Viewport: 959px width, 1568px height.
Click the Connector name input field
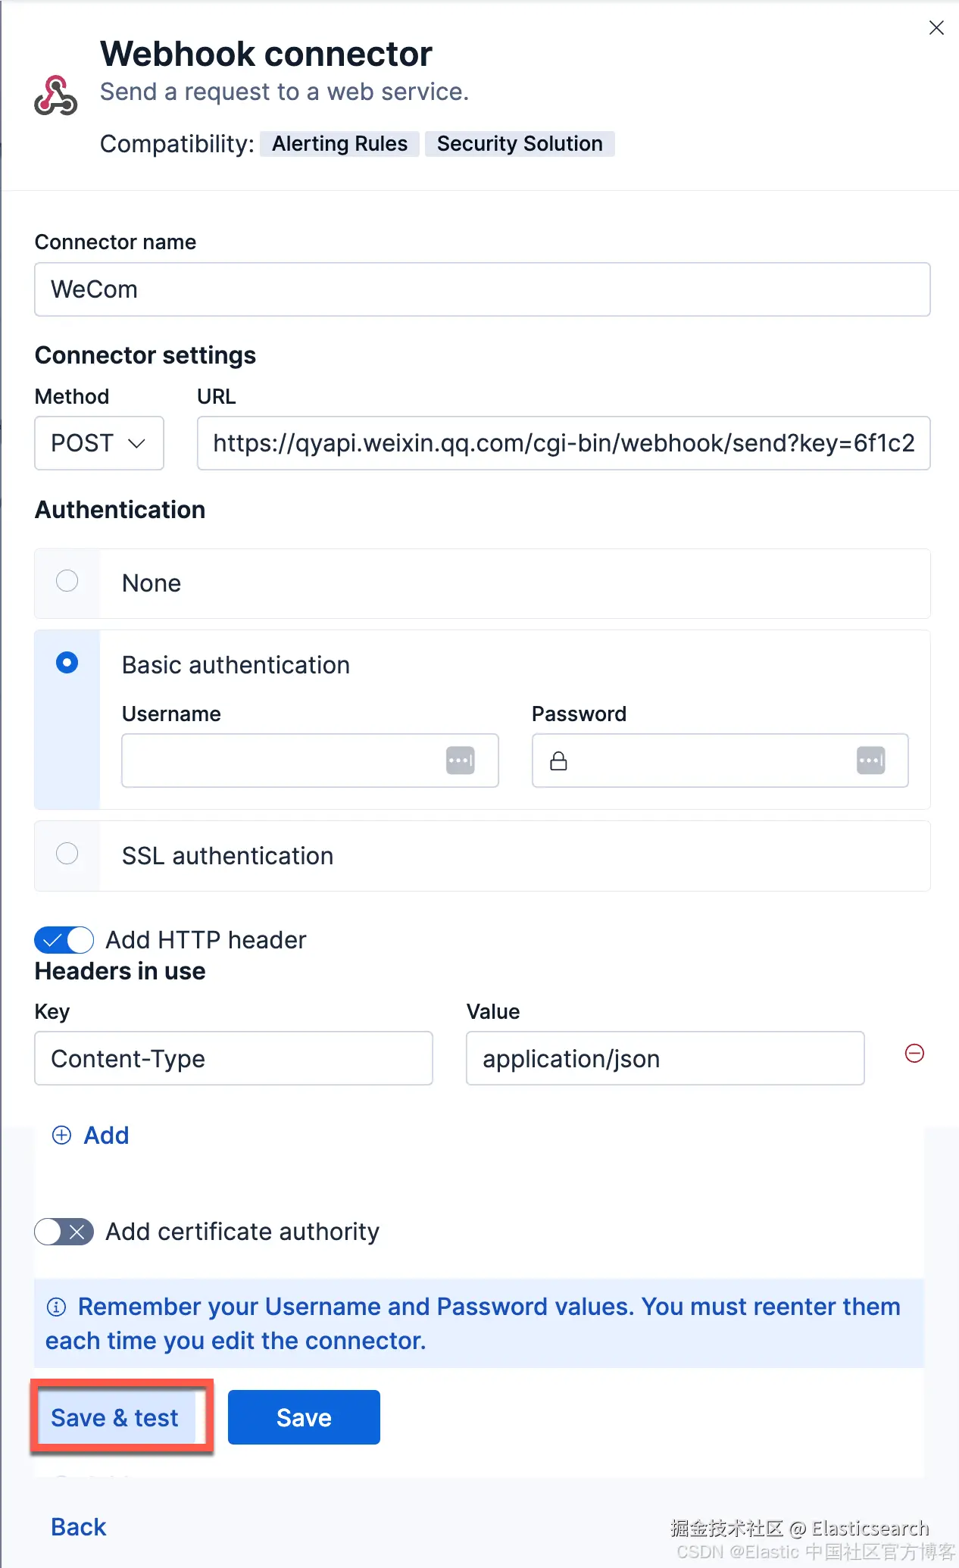(482, 289)
